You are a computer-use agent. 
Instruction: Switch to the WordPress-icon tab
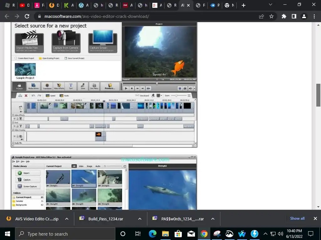pyautogui.click(x=83, y=5)
